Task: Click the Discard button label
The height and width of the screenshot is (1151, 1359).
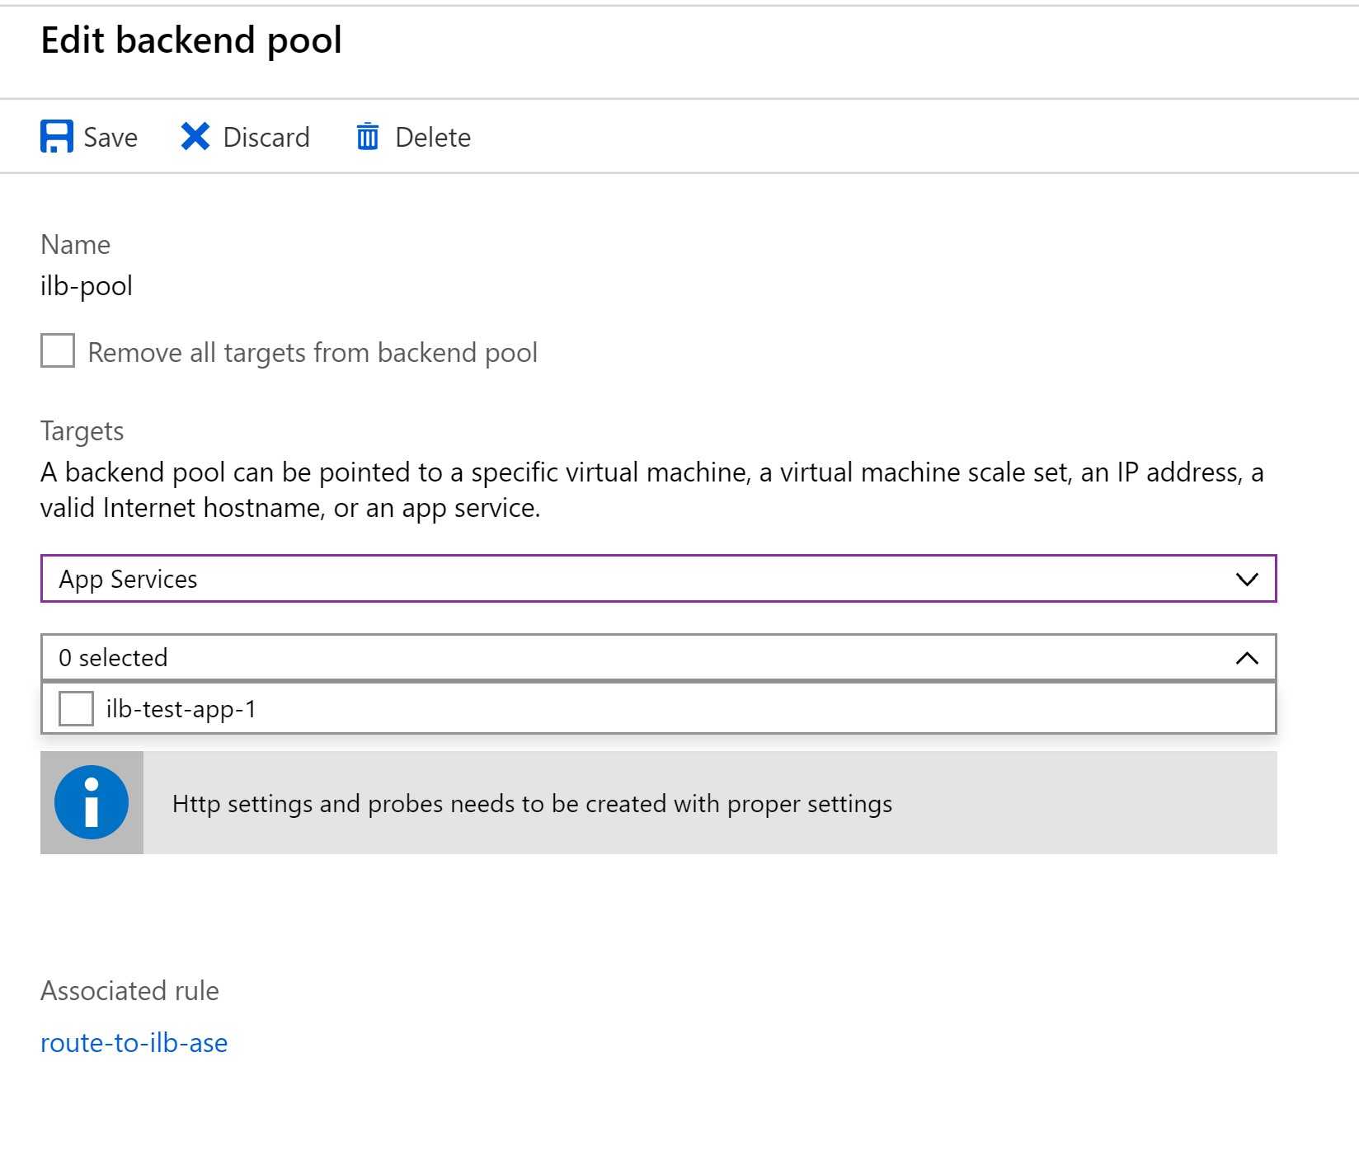Action: click(x=266, y=138)
